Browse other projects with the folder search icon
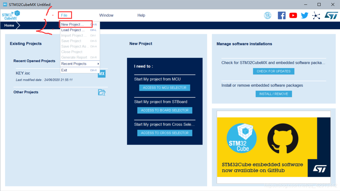Viewport: 340px width, 191px height. point(102,92)
